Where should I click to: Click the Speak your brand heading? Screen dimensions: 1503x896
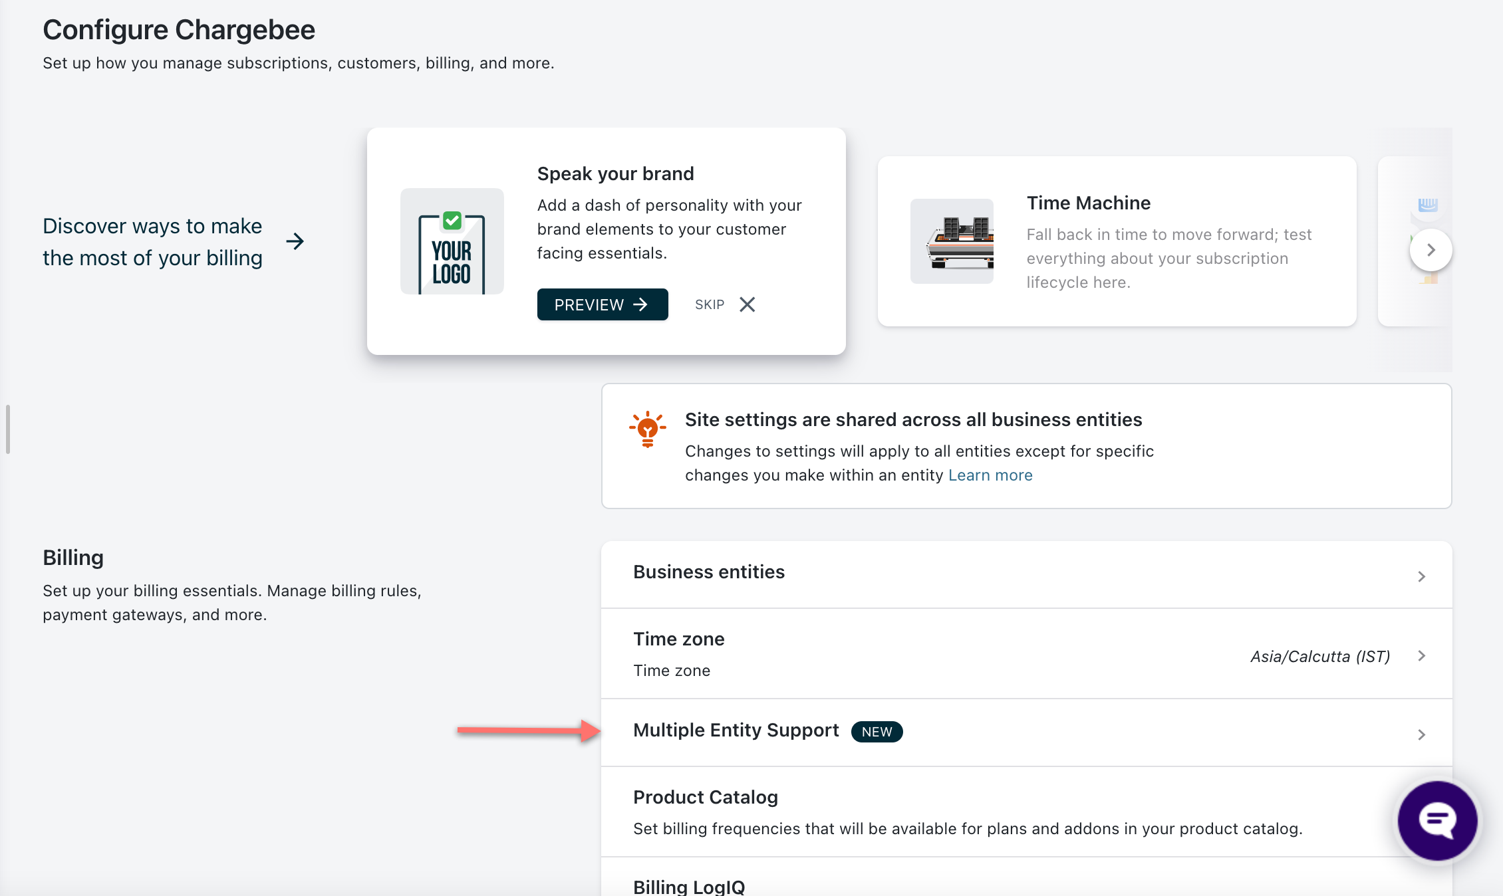[x=615, y=173]
